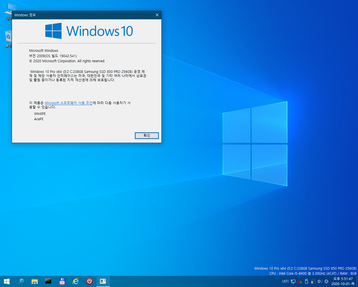Click the Windows 정보 title bar text
This screenshot has height=287, width=358.
pyautogui.click(x=25, y=15)
